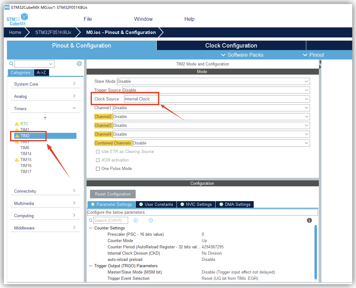Open the NVIC Settings tab
Viewport: 356px width, 288px height.
tap(196, 205)
